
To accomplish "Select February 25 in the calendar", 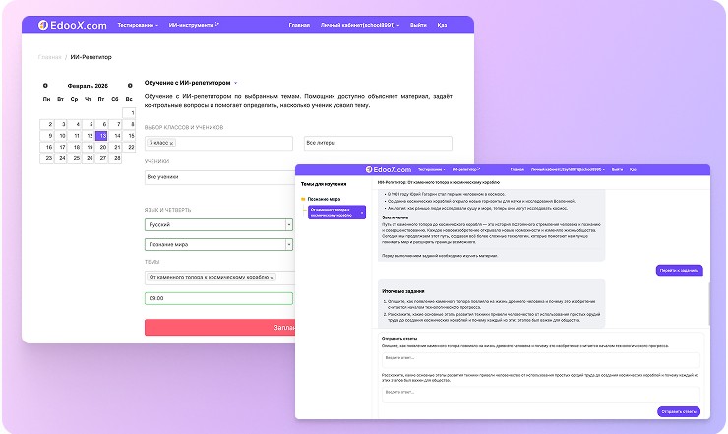I will 75,158.
